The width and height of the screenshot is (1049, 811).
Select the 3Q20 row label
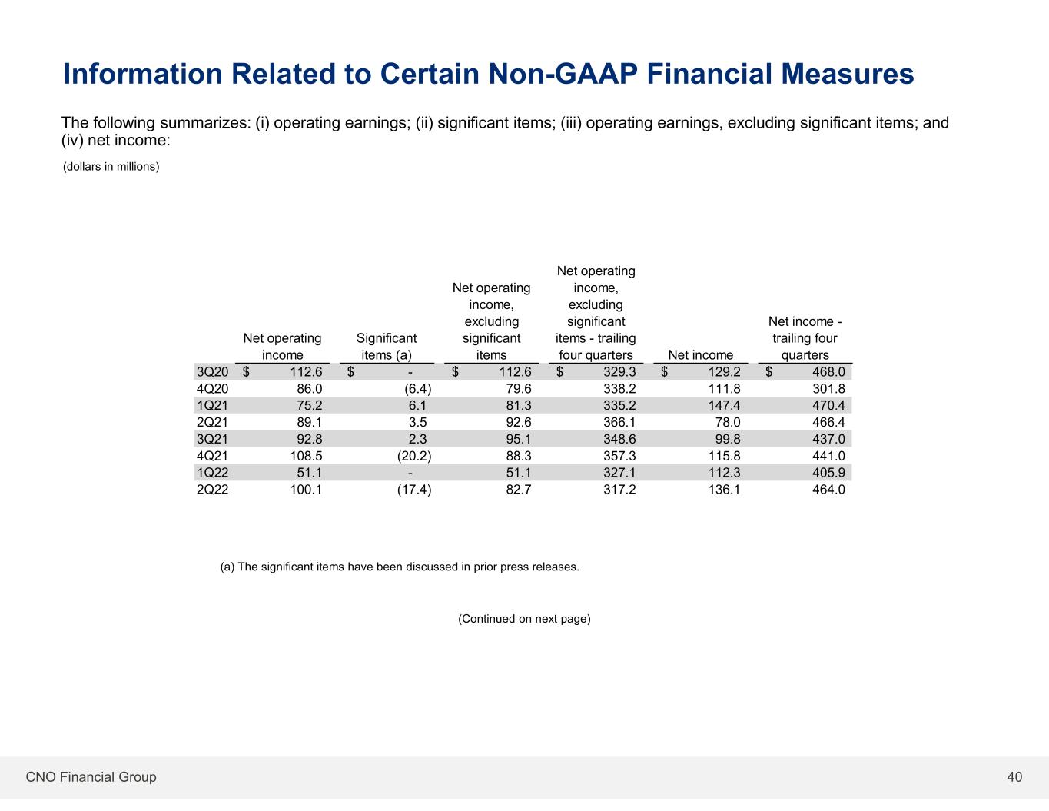tap(213, 372)
